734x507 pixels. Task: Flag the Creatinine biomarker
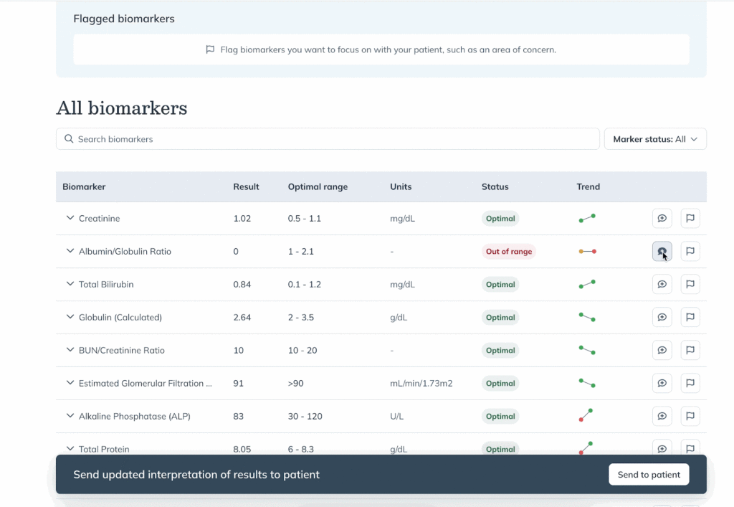pos(690,218)
